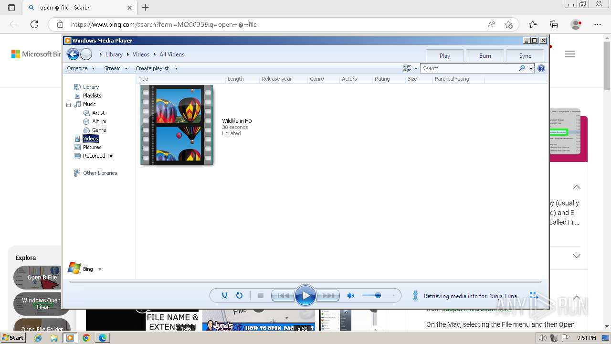Select Playlists in the navigation tree
The width and height of the screenshot is (611, 344).
tap(92, 96)
